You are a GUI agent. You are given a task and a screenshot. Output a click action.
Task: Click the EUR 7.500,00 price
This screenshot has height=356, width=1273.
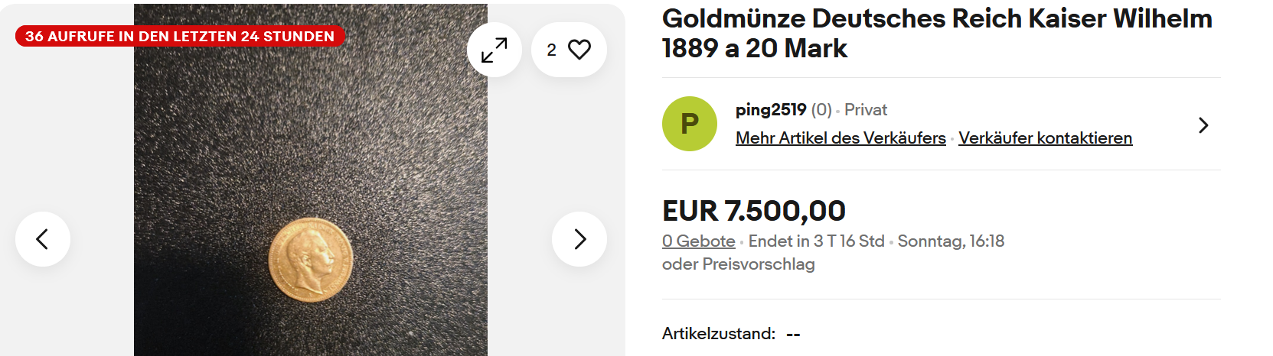coord(753,211)
